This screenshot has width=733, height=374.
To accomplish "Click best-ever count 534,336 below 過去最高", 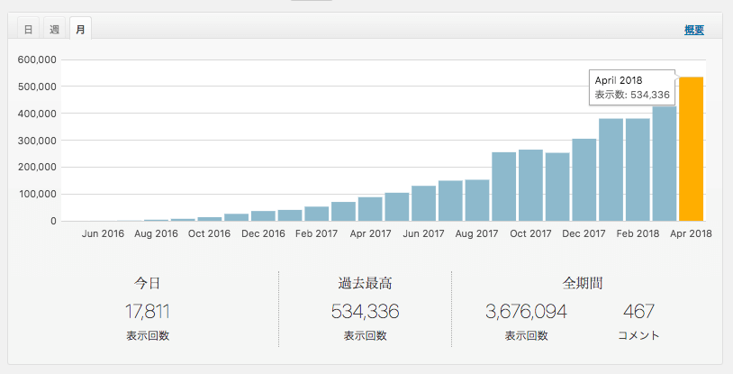I will 365,311.
